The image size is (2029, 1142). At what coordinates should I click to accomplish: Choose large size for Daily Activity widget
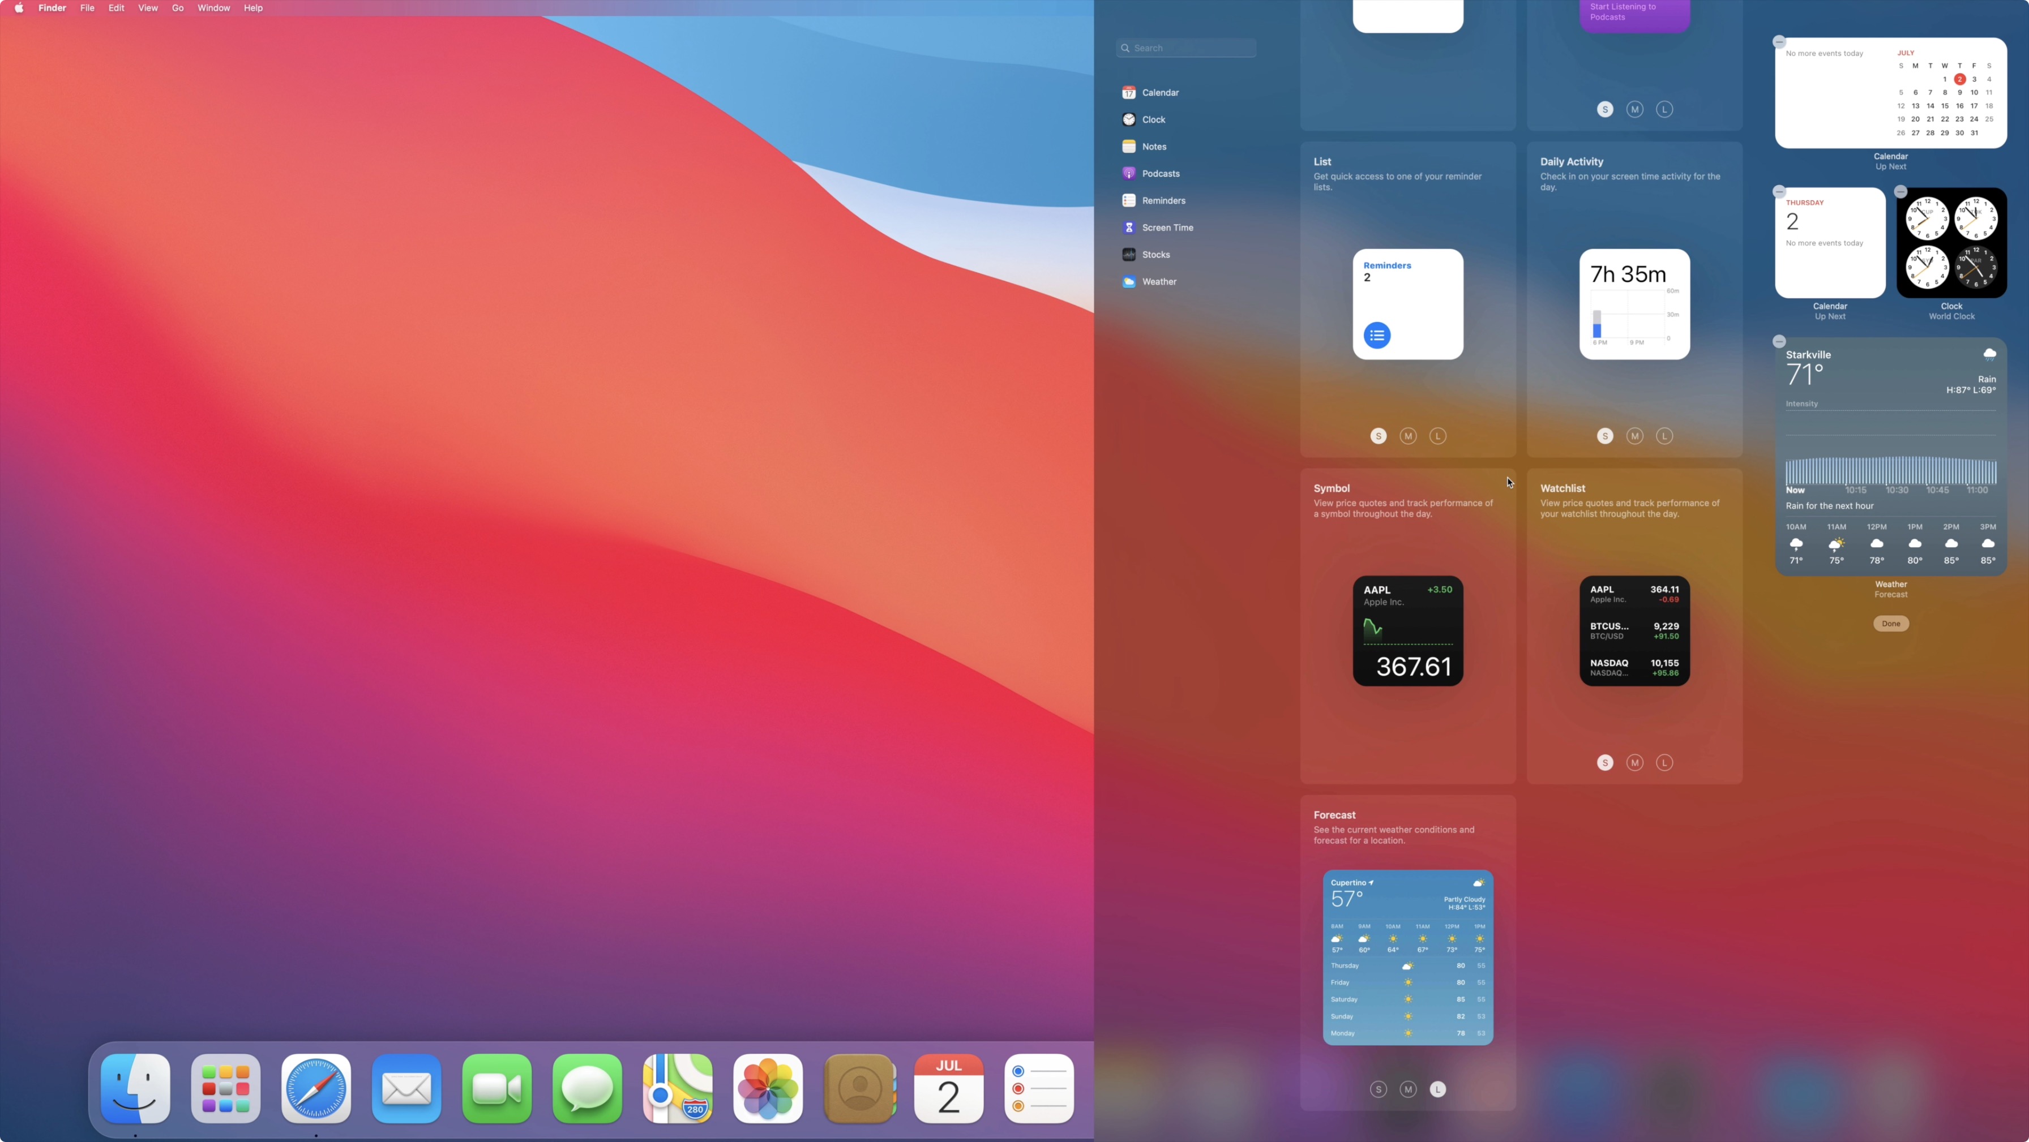coord(1664,436)
